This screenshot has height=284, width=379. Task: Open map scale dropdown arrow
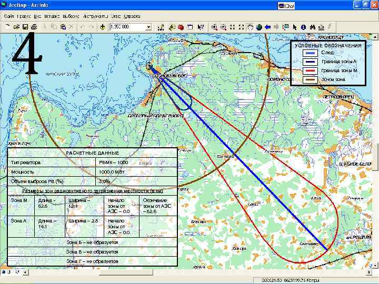click(x=148, y=27)
